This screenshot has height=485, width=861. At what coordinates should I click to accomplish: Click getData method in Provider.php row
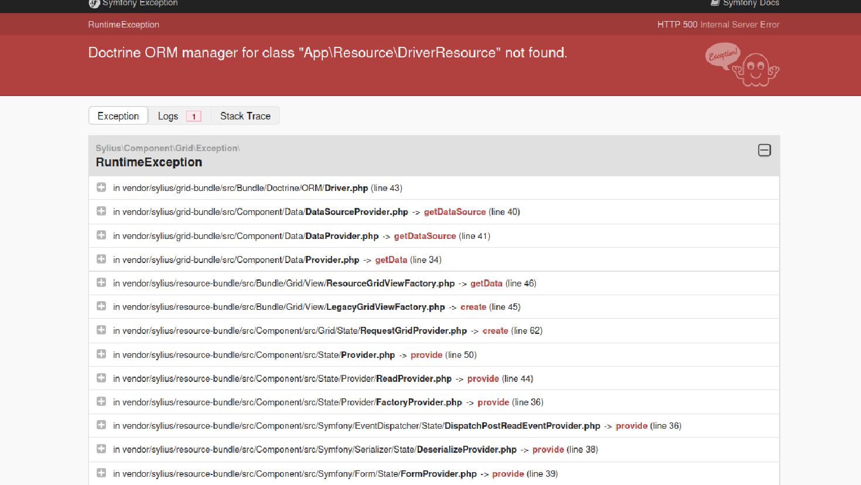(x=391, y=260)
